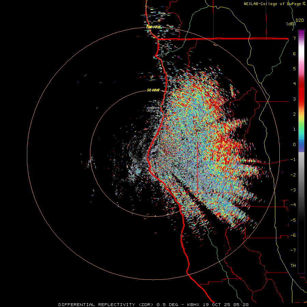Viewport: 307px width, 307px height.
Task: Click the -3 value on the scale
Action: 293,190
